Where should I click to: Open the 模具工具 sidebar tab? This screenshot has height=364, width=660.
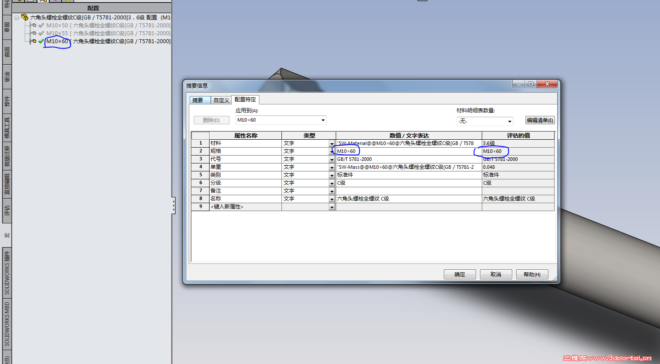[7, 128]
